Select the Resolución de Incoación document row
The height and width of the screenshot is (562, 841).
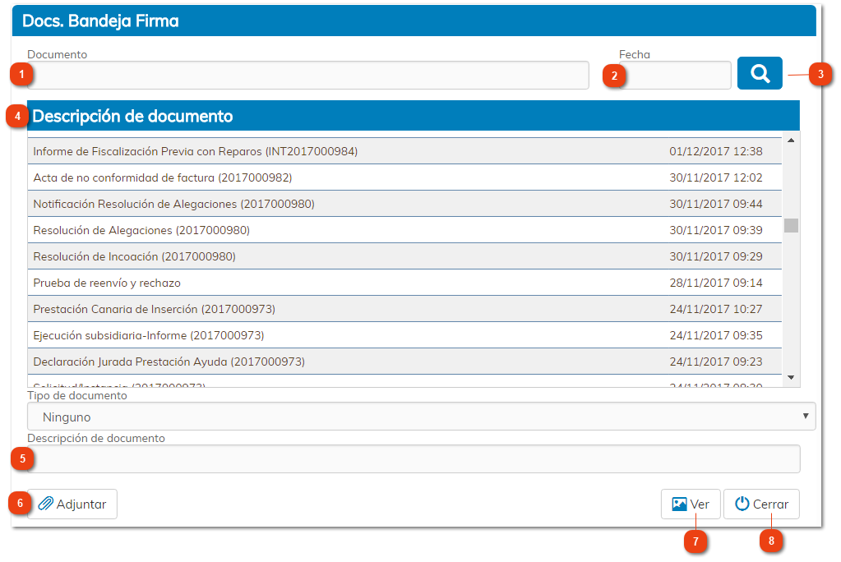point(329,257)
